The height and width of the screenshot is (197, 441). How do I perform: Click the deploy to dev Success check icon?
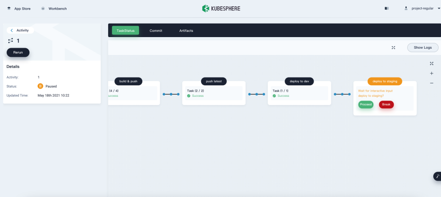[274, 96]
